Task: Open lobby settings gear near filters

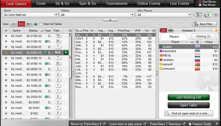Action: point(216,14)
